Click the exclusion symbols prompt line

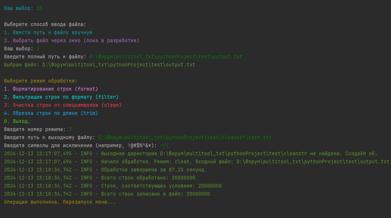tap(86, 146)
